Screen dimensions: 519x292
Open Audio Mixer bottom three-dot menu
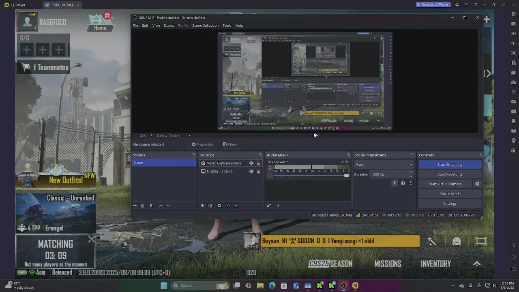(278, 206)
